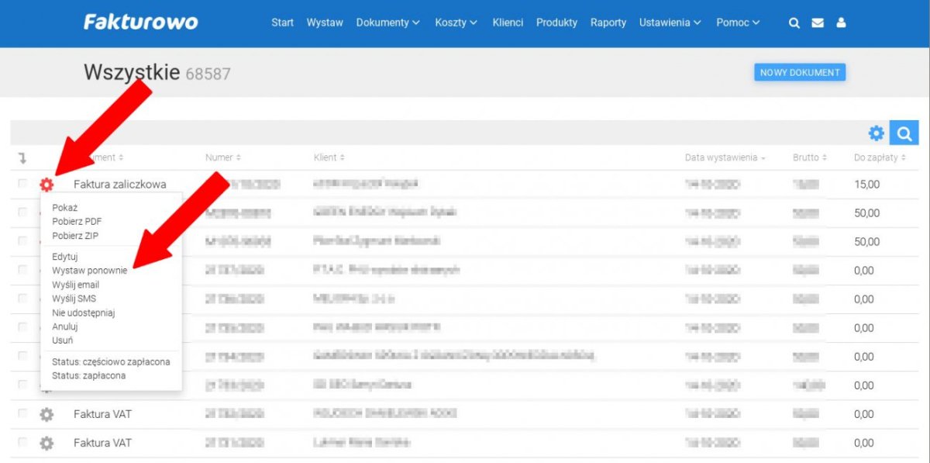Choose Pobierz PDF in the context menu

coord(77,222)
